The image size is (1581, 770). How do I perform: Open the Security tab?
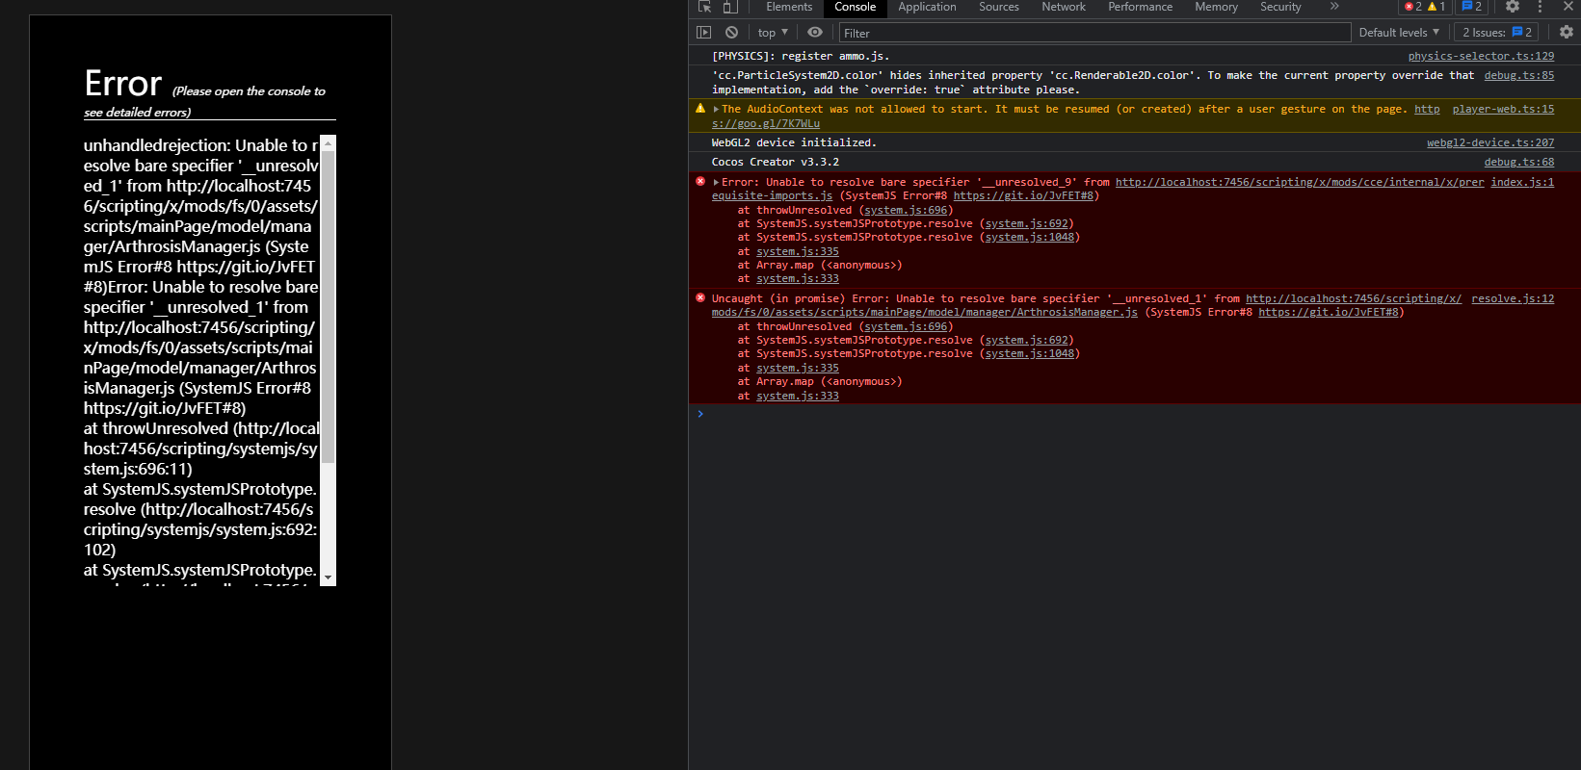[1280, 7]
